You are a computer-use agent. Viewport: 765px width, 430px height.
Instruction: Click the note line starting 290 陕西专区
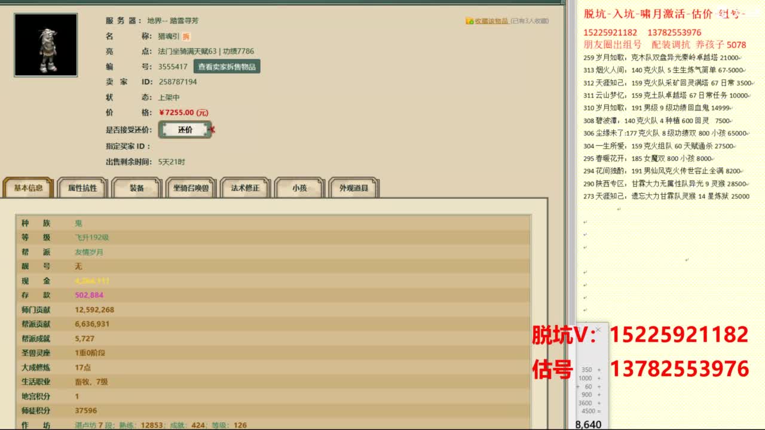tap(665, 184)
